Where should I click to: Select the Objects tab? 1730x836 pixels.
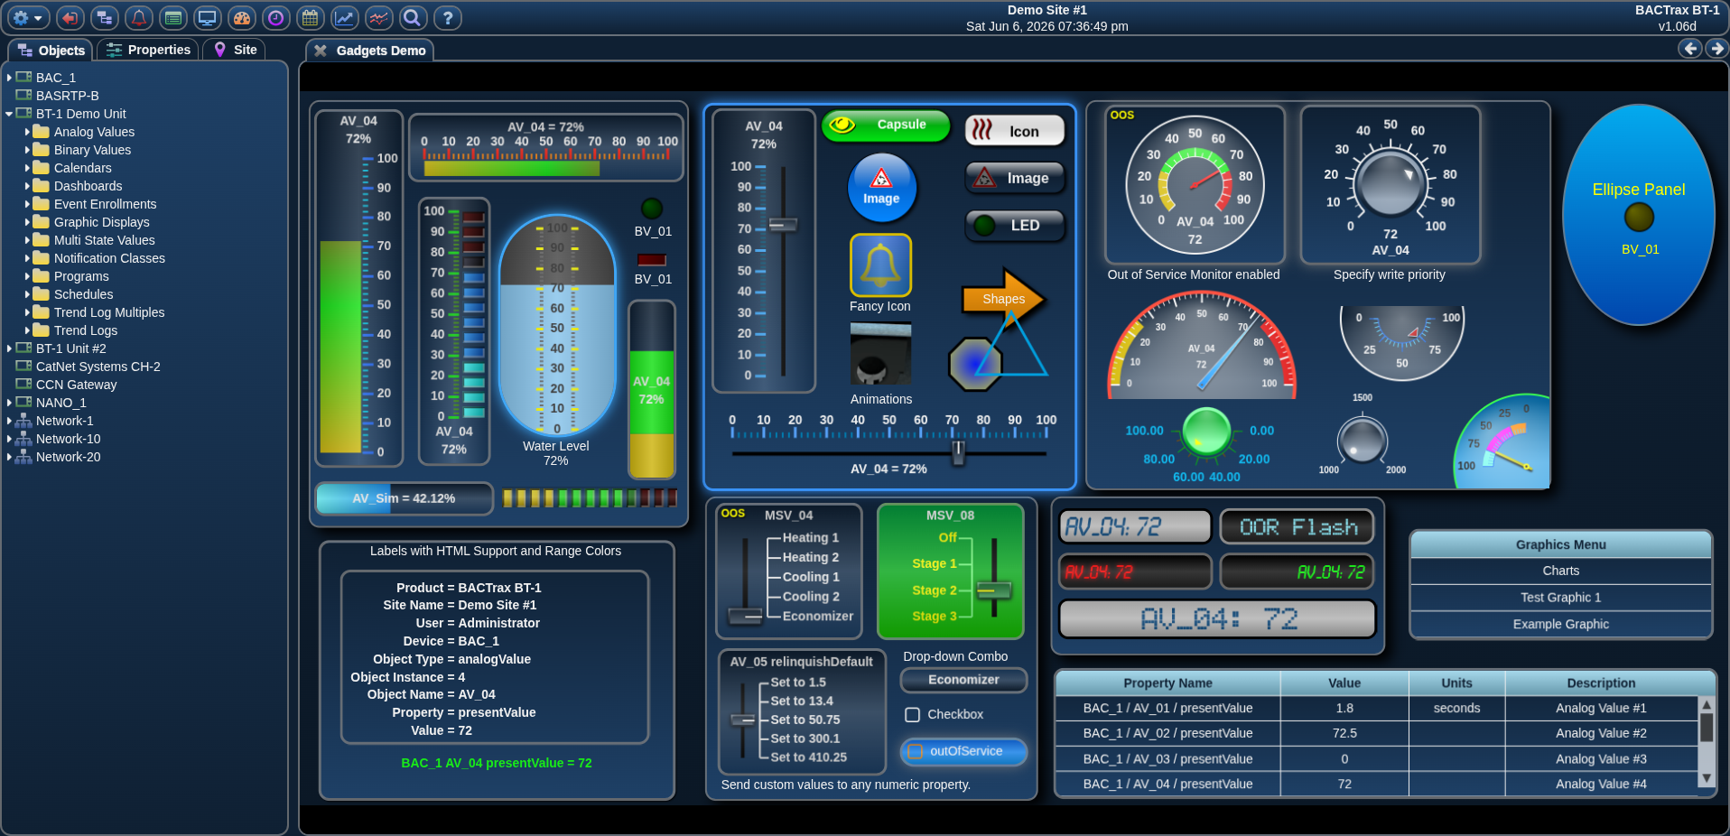51,50
